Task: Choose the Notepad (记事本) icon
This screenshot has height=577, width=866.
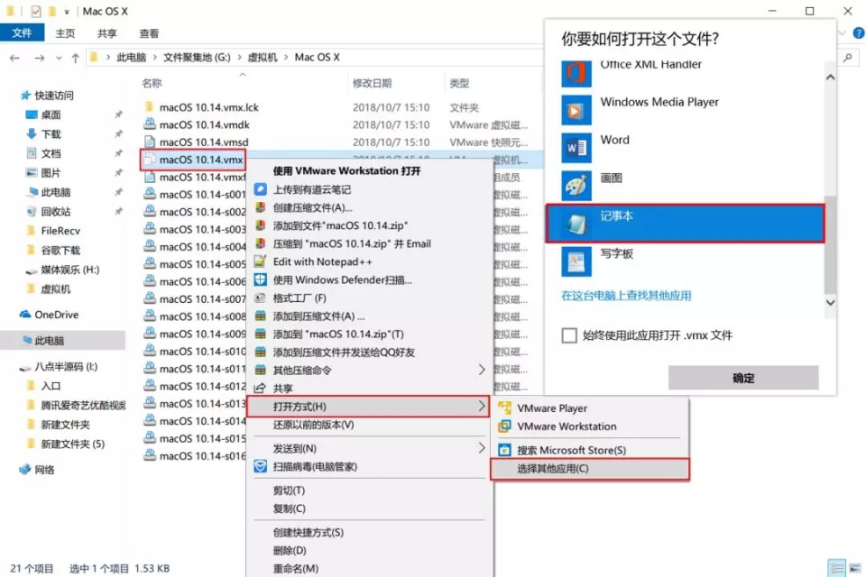Action: (x=576, y=224)
